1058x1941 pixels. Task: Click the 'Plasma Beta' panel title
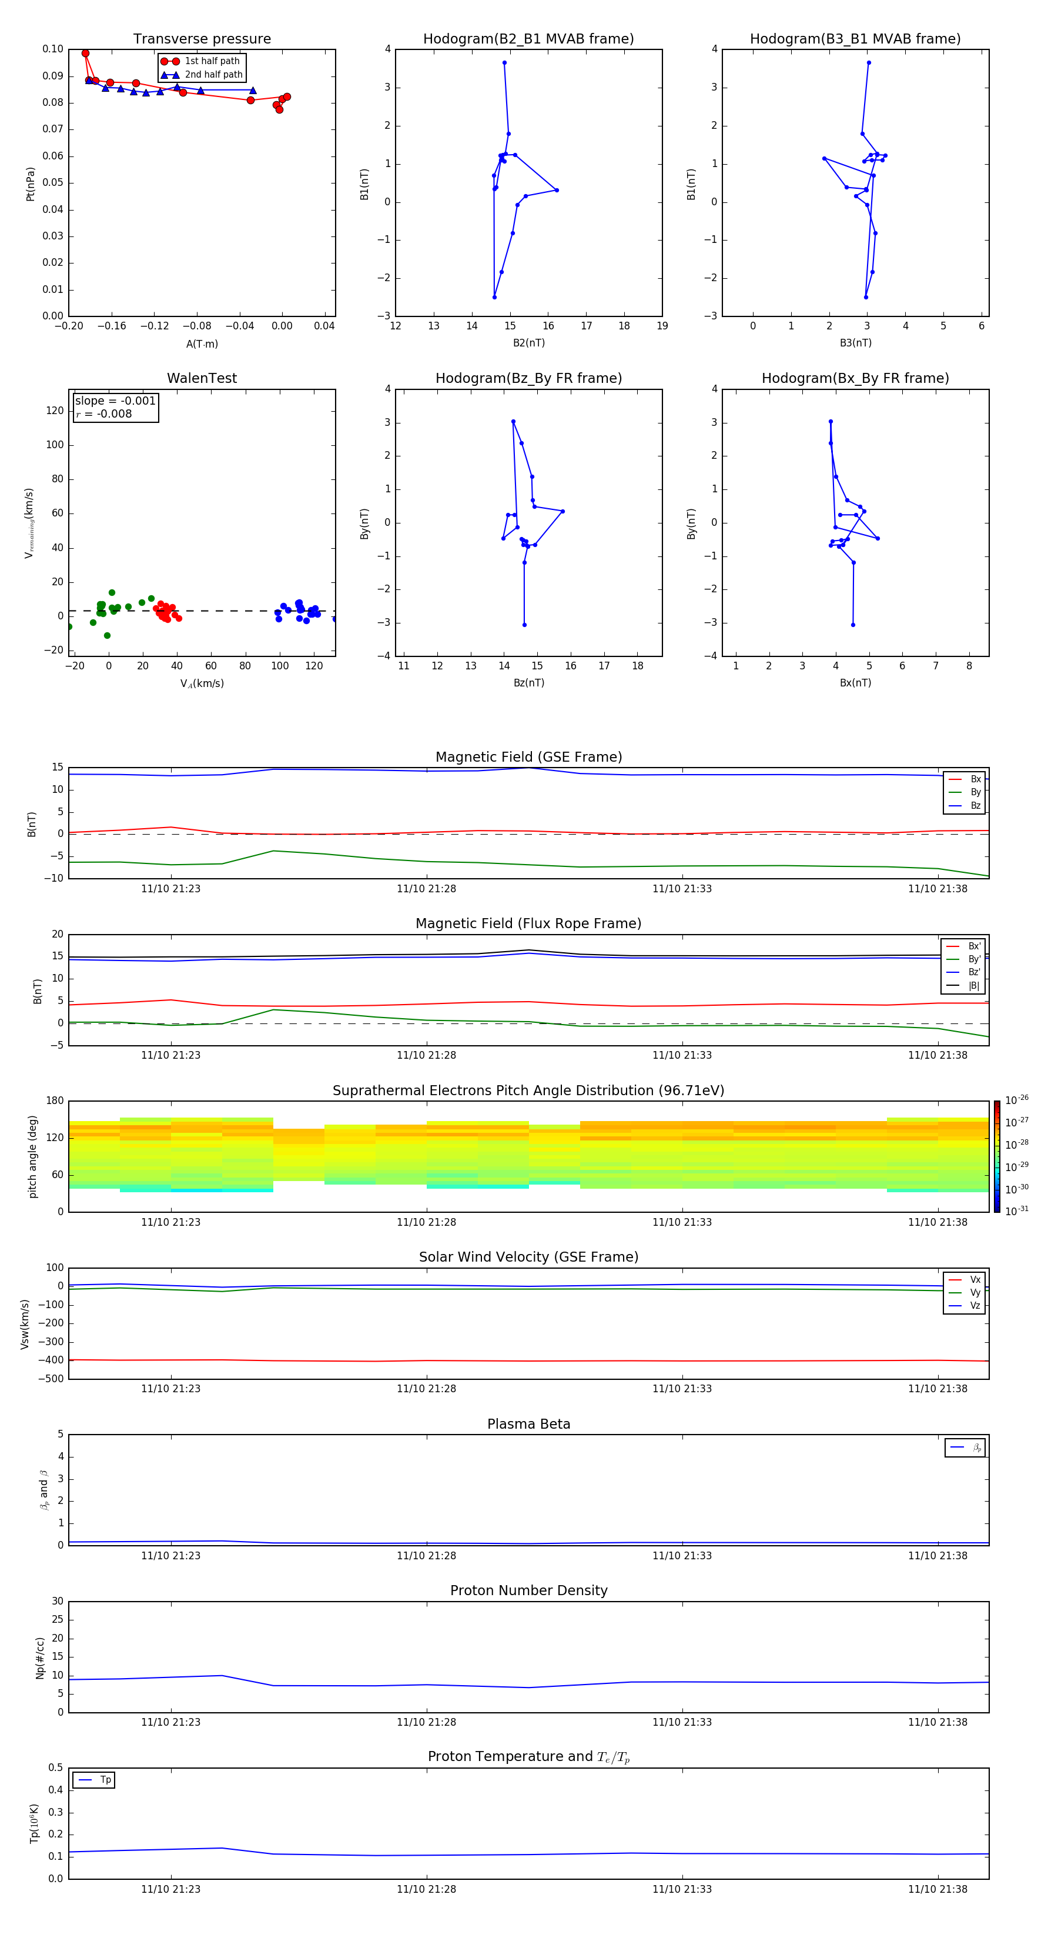coord(528,1424)
